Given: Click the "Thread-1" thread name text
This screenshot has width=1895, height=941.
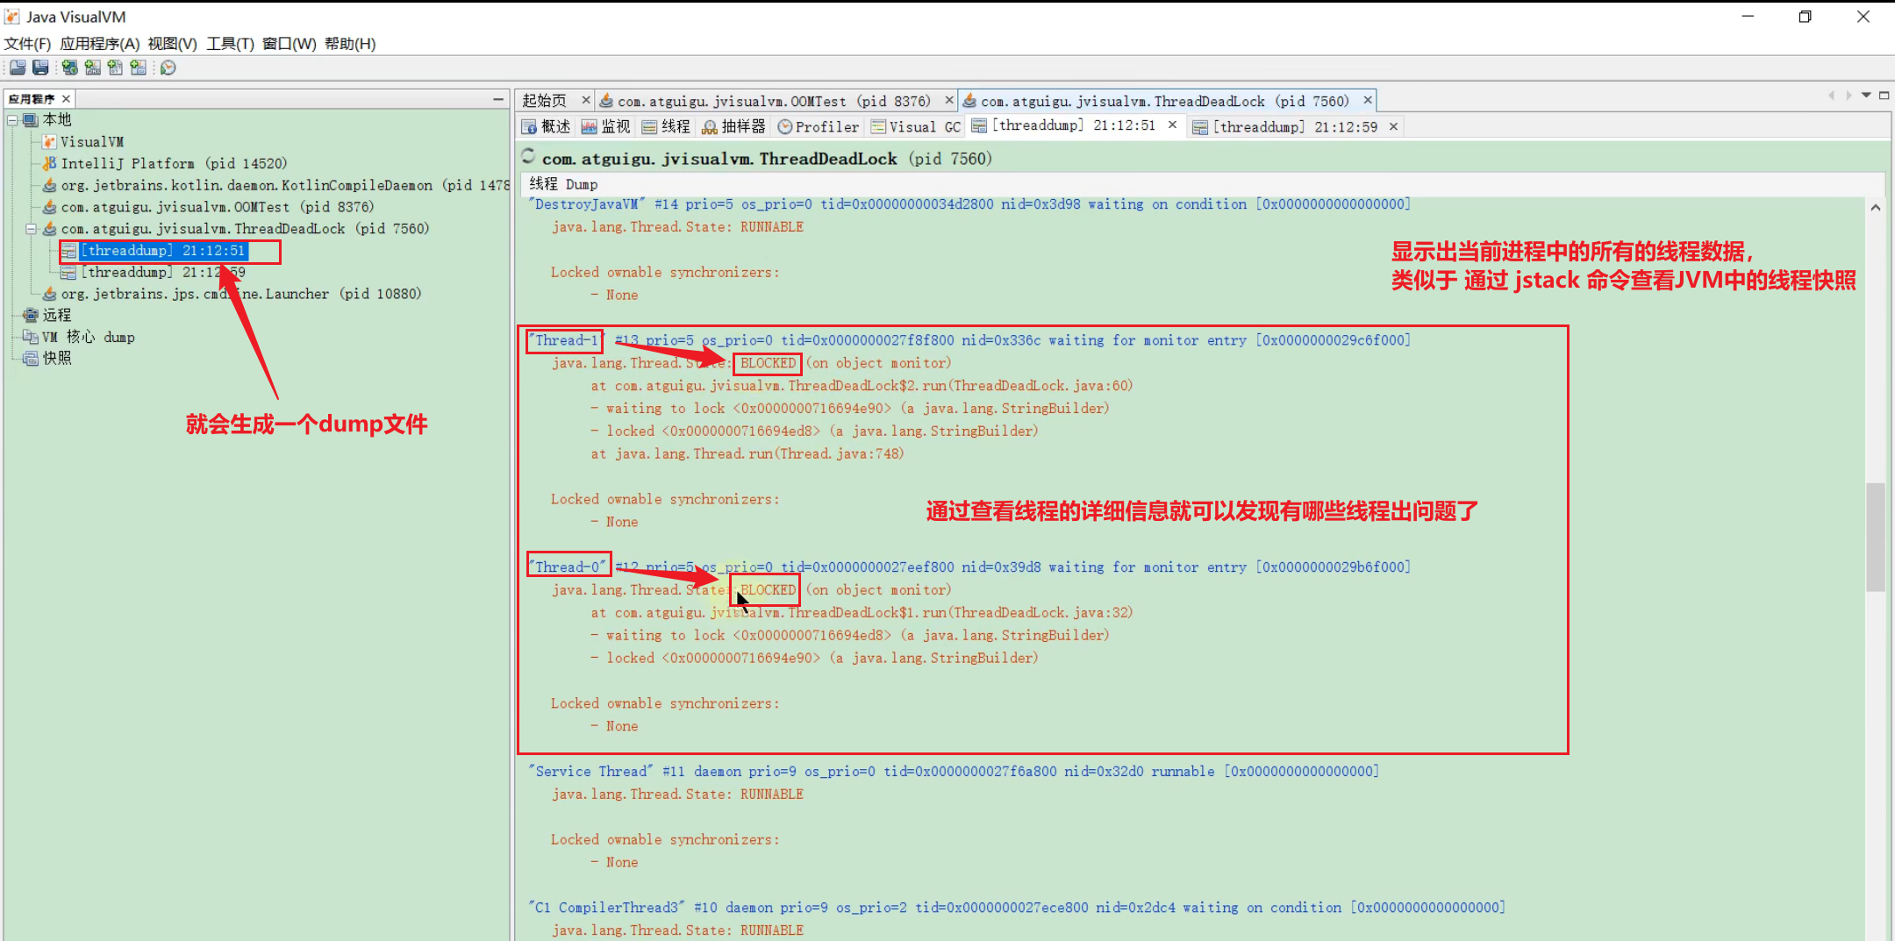Looking at the screenshot, I should (x=566, y=340).
